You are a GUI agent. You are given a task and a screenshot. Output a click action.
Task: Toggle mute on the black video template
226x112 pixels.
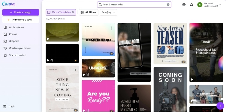coord(52,60)
